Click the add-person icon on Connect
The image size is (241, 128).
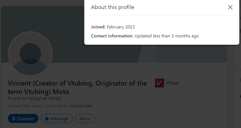(x=14, y=118)
